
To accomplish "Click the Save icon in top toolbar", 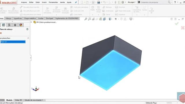I will (x=93, y=2).
